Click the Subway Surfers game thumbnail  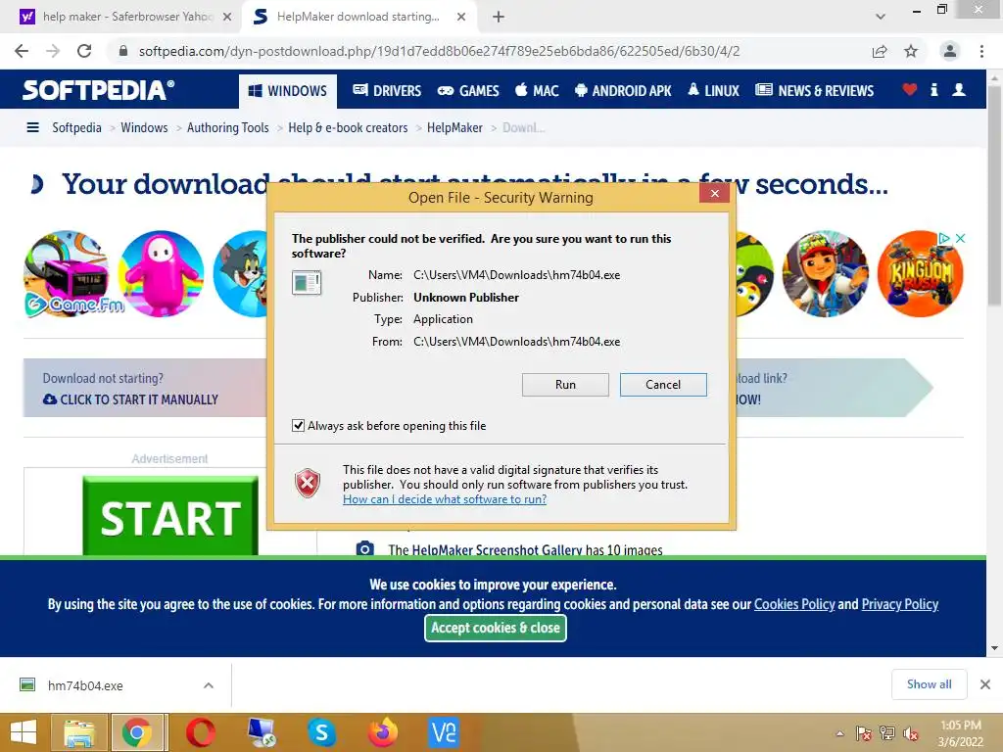click(825, 274)
